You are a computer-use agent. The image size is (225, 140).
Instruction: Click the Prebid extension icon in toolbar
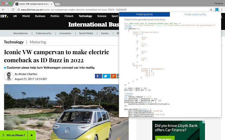[x=218, y=9]
